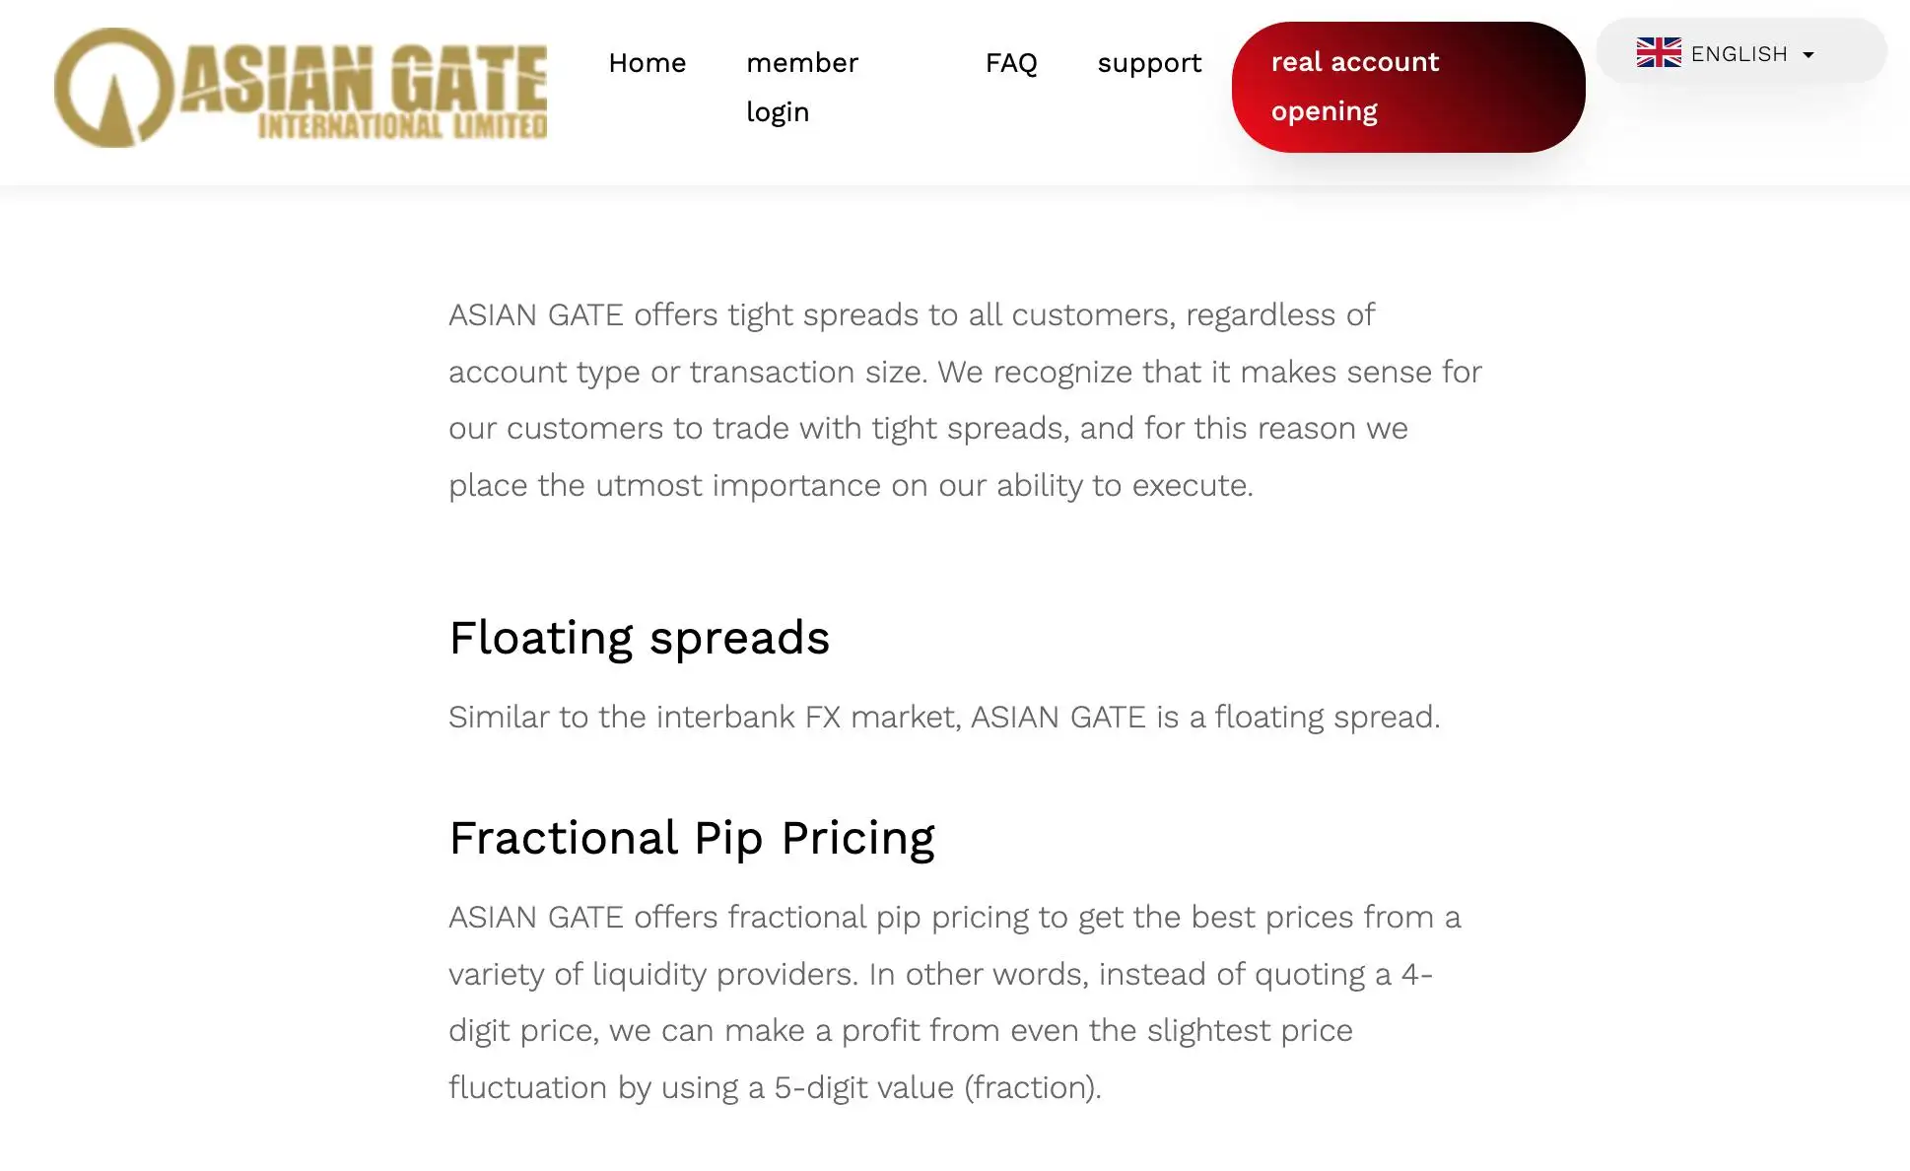Click the UK flag icon
Image resolution: width=1910 pixels, height=1171 pixels.
point(1659,53)
